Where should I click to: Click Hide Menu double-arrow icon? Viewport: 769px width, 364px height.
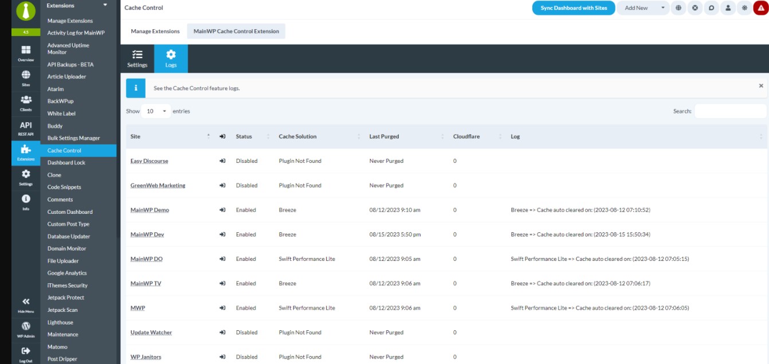tap(26, 301)
